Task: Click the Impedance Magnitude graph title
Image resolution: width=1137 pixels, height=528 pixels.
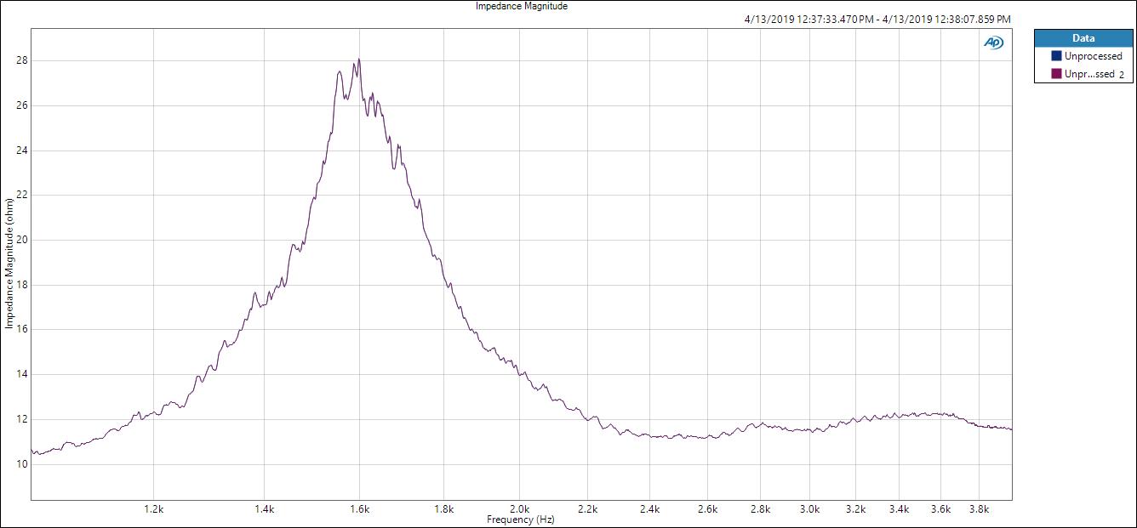Action: point(522,6)
